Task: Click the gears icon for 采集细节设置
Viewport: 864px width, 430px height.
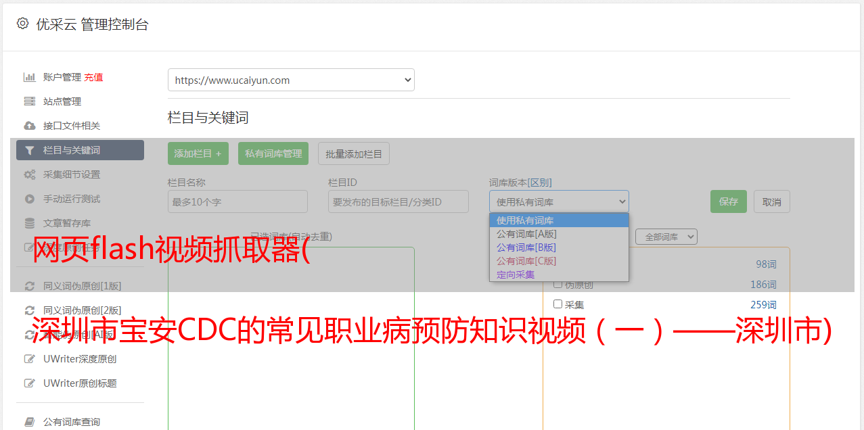Action: pyautogui.click(x=29, y=174)
